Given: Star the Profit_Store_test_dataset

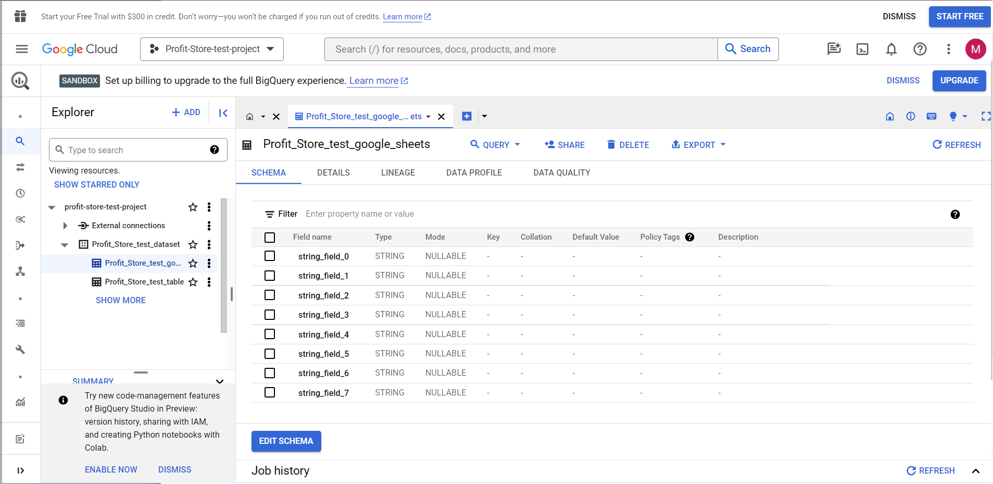Looking at the screenshot, I should pyautogui.click(x=193, y=244).
